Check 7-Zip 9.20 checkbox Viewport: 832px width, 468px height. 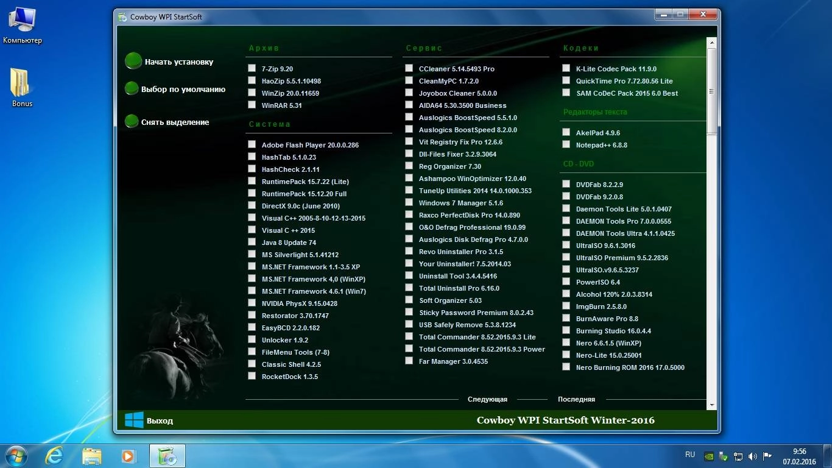coord(252,68)
